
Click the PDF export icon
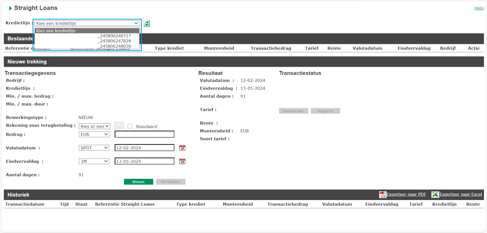pos(382,194)
